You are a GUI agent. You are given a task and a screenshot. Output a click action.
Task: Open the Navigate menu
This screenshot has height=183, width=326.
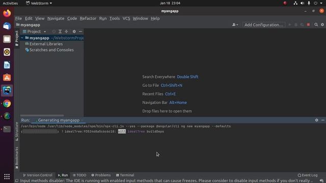click(x=56, y=18)
